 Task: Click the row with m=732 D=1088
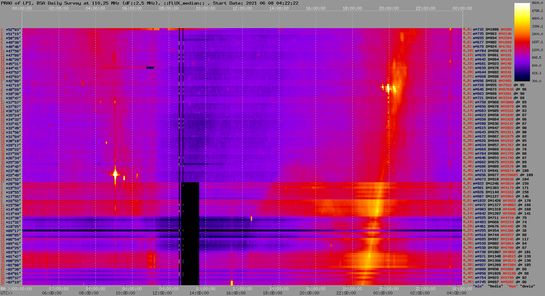click(x=487, y=30)
